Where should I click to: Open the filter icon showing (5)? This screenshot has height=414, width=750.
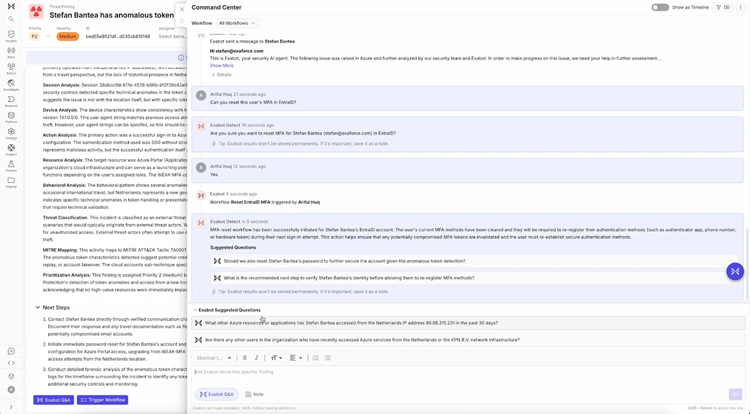722,8
